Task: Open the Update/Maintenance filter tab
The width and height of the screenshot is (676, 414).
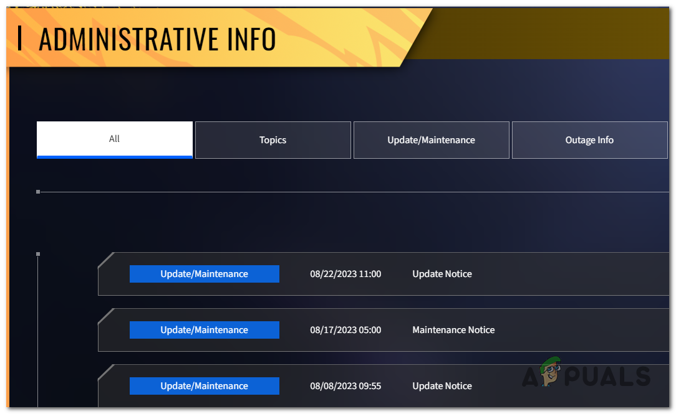Action: [431, 140]
